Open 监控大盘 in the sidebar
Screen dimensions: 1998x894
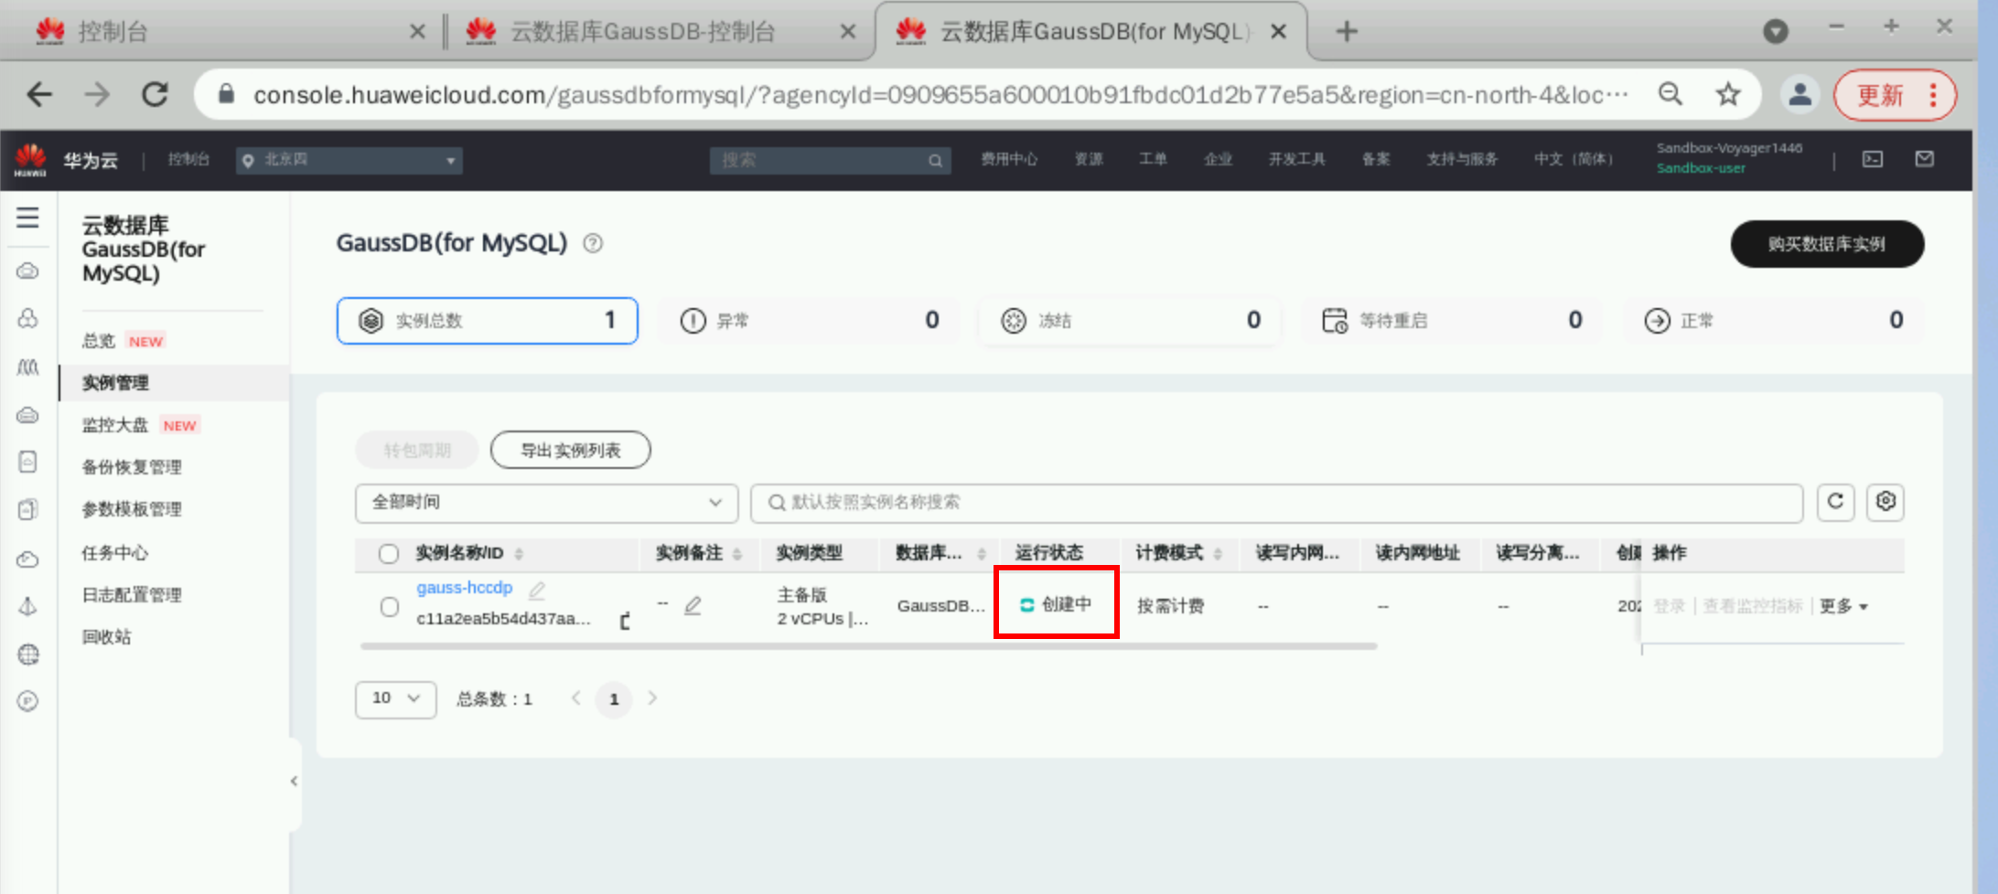tap(114, 425)
